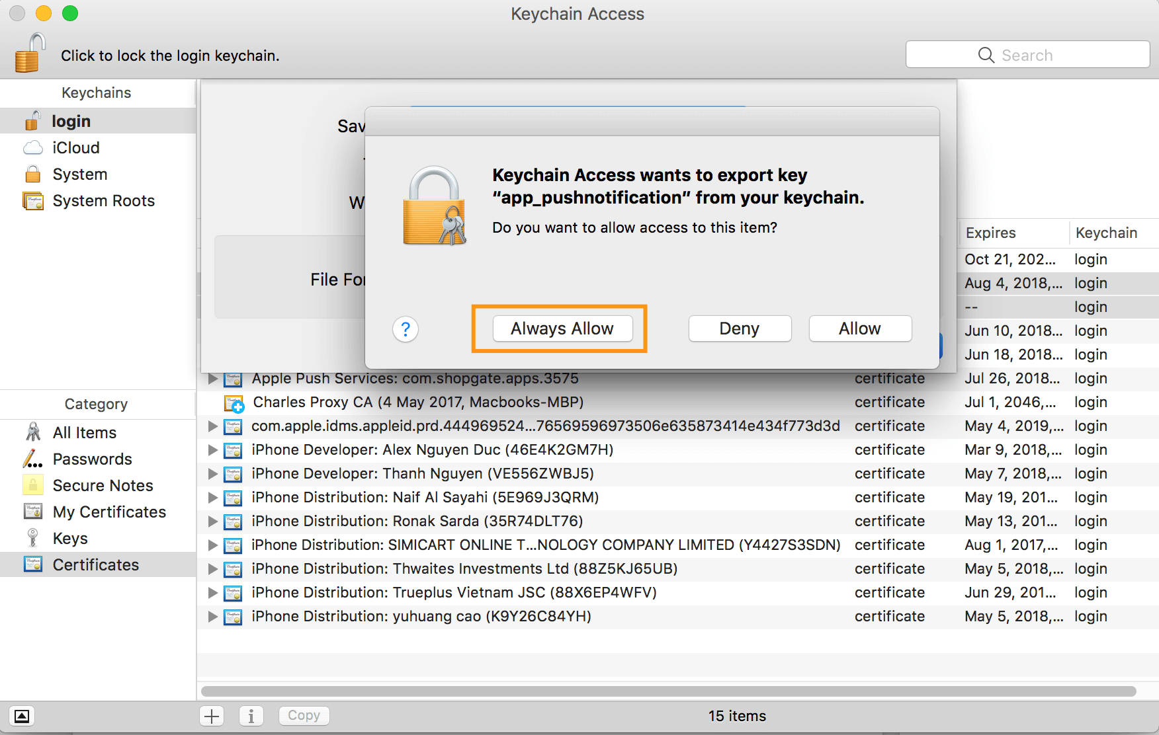Show My Certificates category
This screenshot has width=1159, height=735.
pos(98,512)
